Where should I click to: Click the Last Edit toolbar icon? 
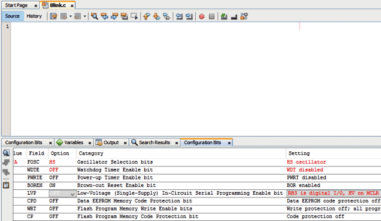click(53, 16)
